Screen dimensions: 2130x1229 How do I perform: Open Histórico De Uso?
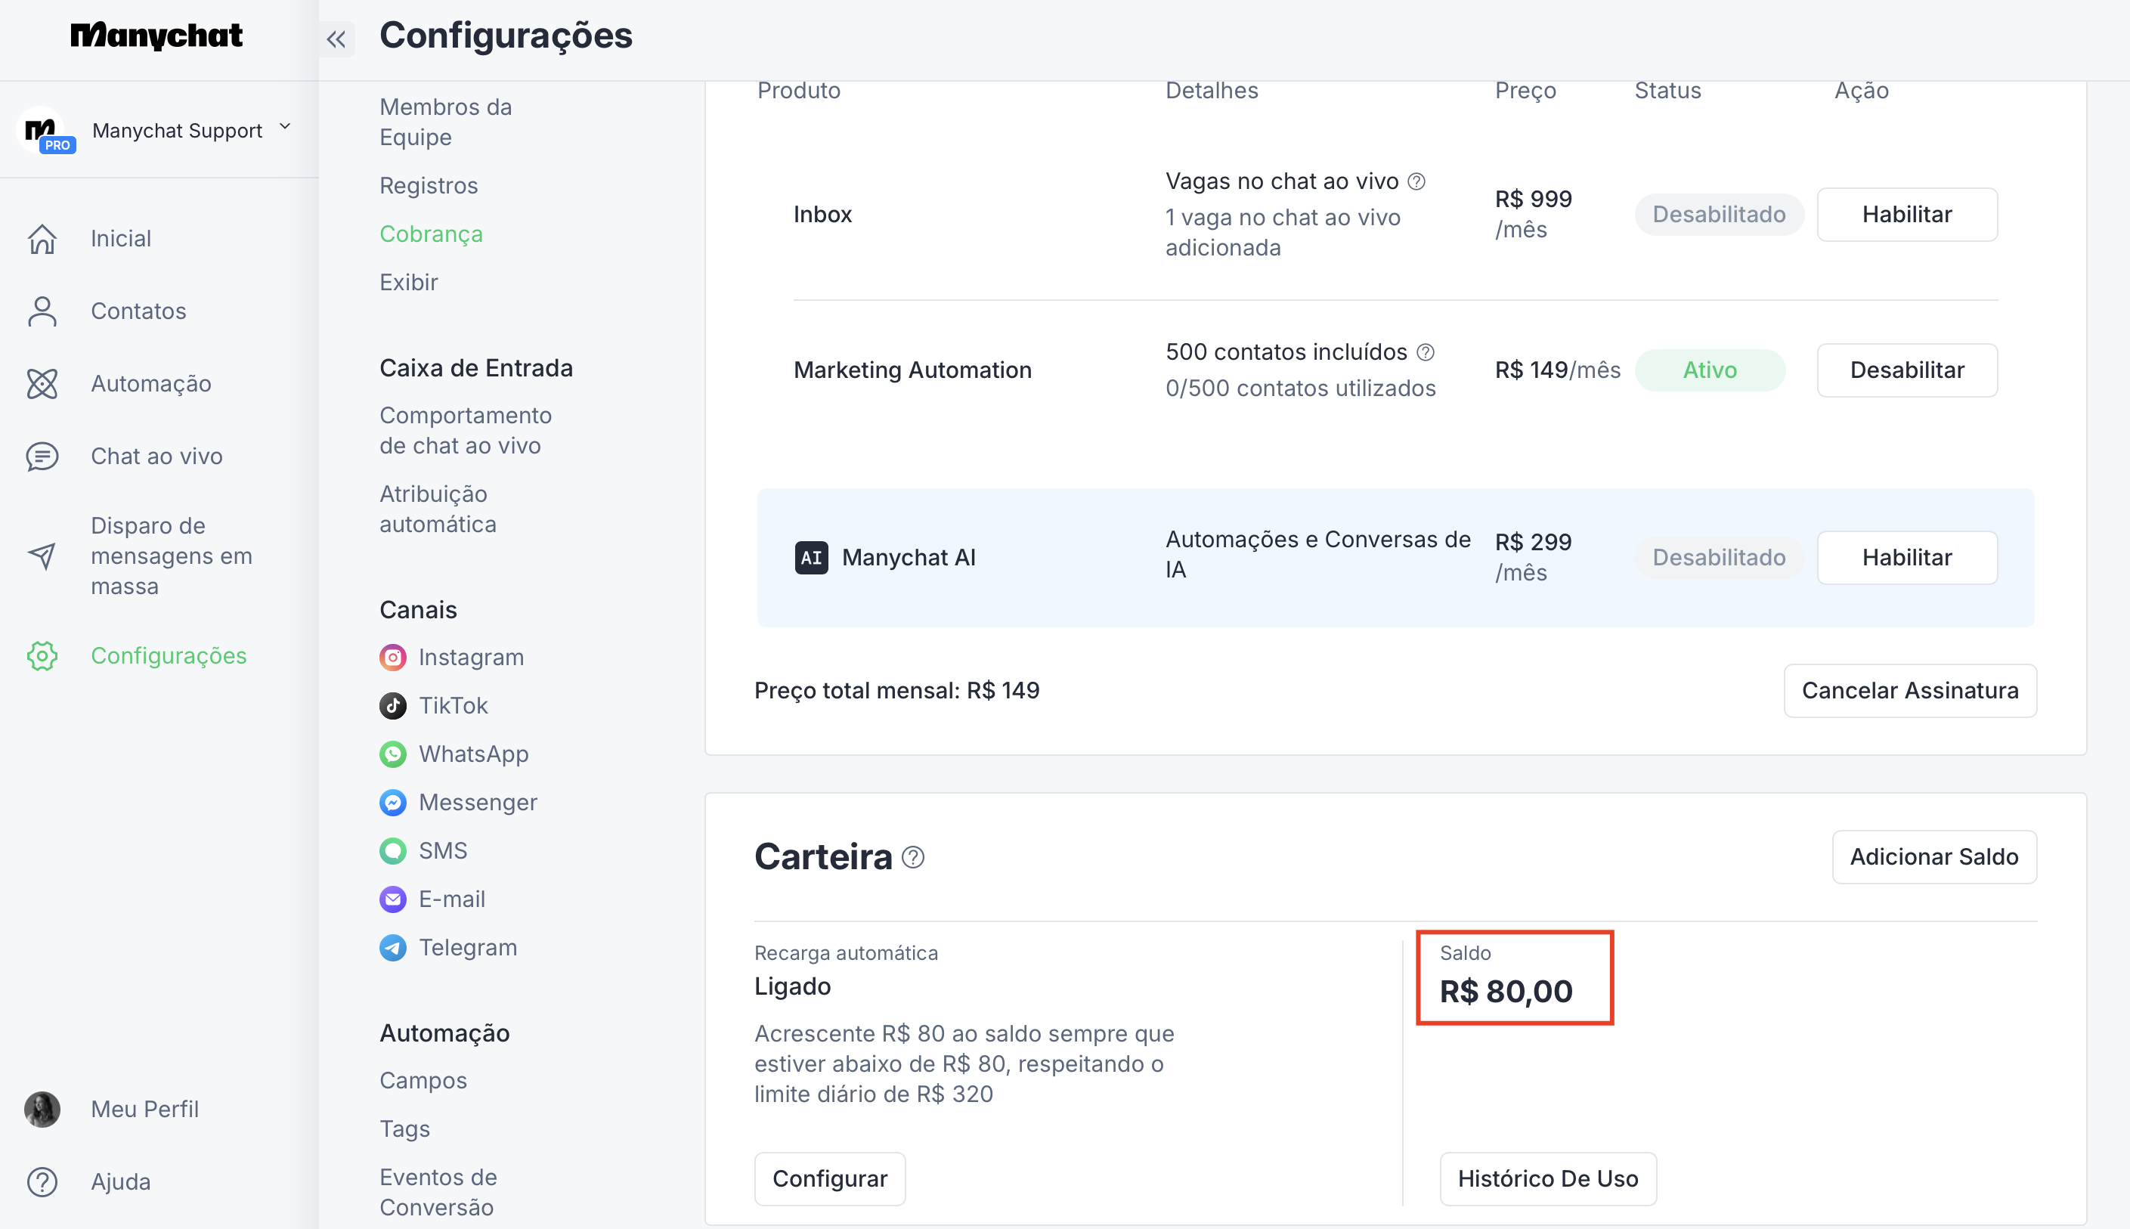(1547, 1178)
